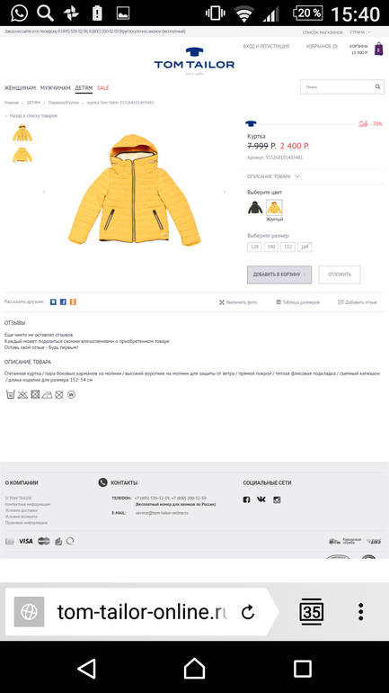Expand ОПИСАНИЕ ТОВАРА section
This screenshot has width=389, height=693.
click(273, 176)
